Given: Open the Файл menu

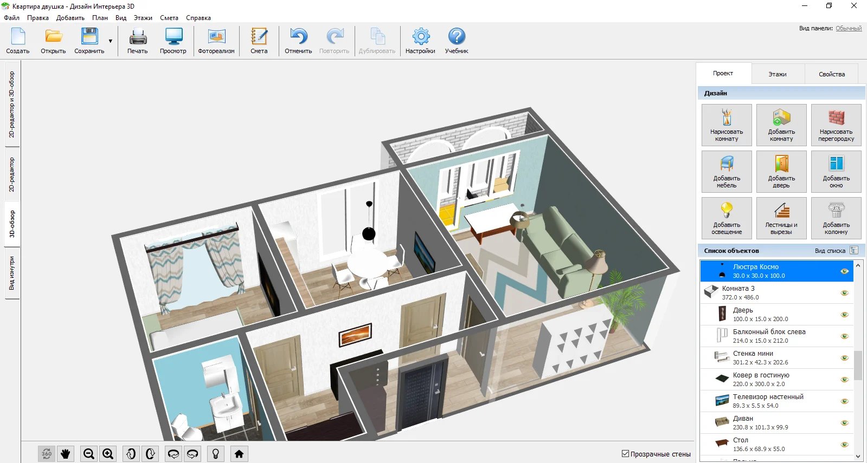Looking at the screenshot, I should coord(11,18).
